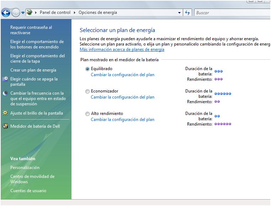Open Elegir el comportamiento de los botones de encendido
Screen dimensions: 271x206
(x=37, y=44)
